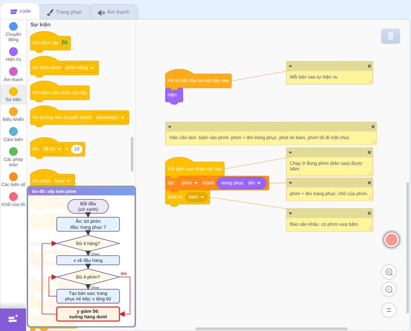This screenshot has height=331, width=411.
Task: Switch to the Trang phục tab
Action: [65, 12]
